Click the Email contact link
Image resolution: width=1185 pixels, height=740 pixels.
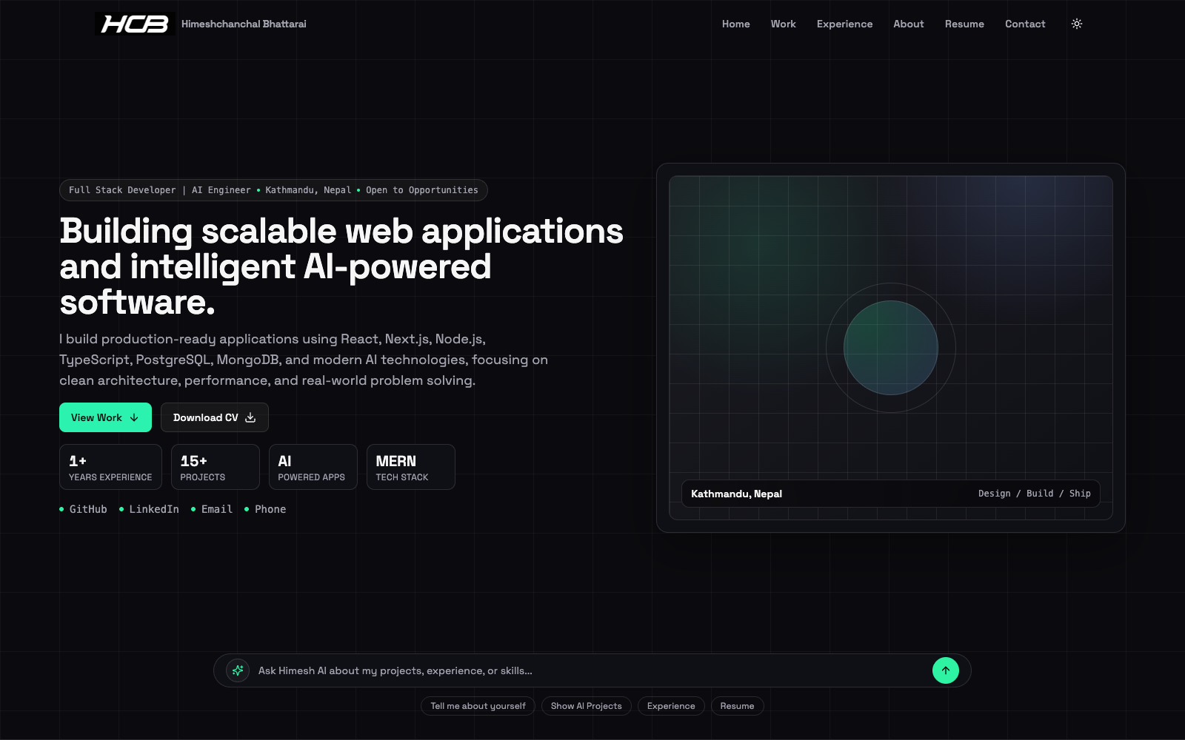[x=212, y=509]
